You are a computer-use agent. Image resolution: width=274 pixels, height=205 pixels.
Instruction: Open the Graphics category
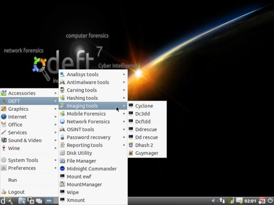pyautogui.click(x=29, y=109)
